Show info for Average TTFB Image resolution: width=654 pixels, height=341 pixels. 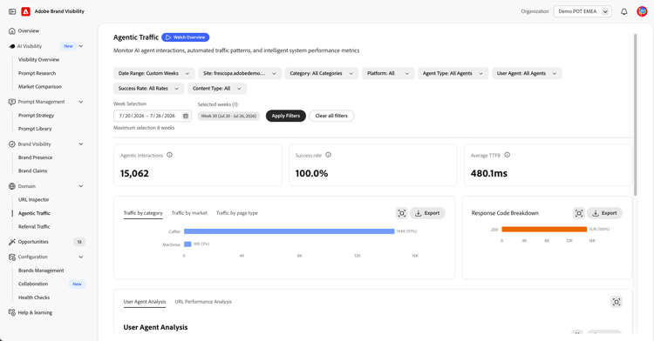pos(508,155)
